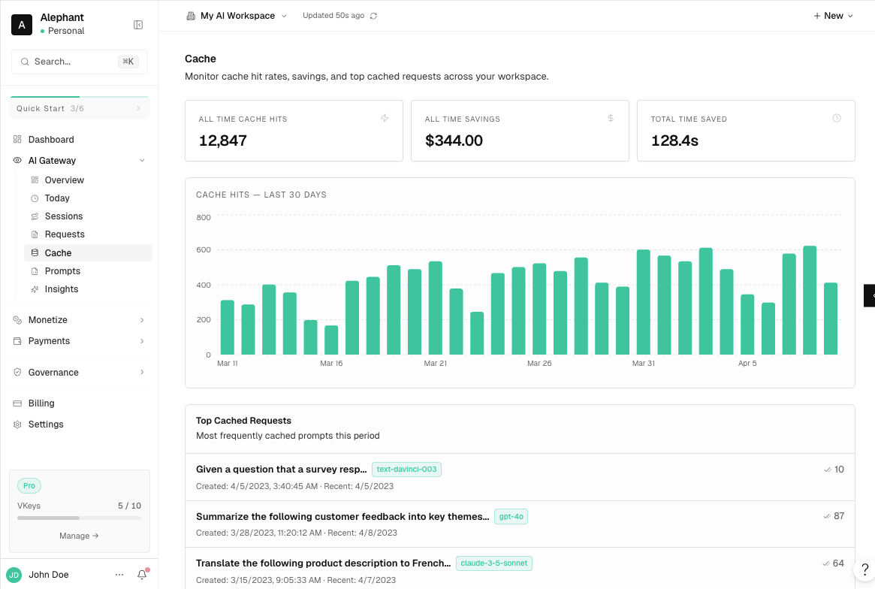Collapse the AI Gateway section chevron
Image resolution: width=875 pixels, height=589 pixels.
[142, 160]
